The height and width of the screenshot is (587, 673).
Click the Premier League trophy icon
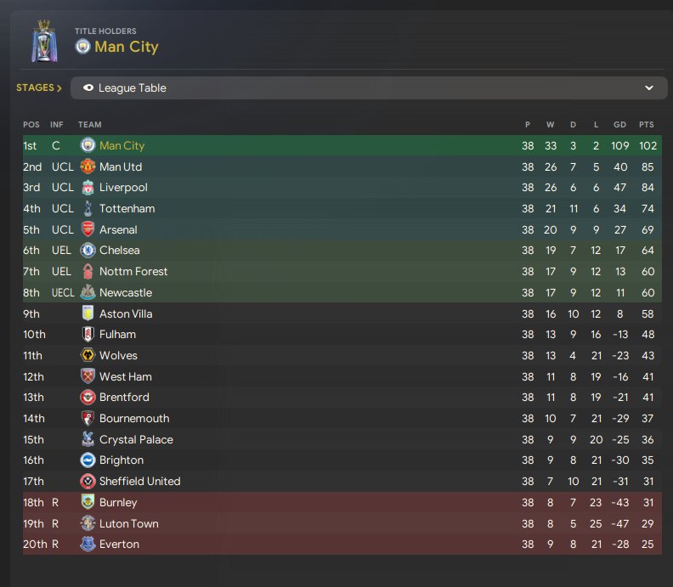[x=44, y=41]
